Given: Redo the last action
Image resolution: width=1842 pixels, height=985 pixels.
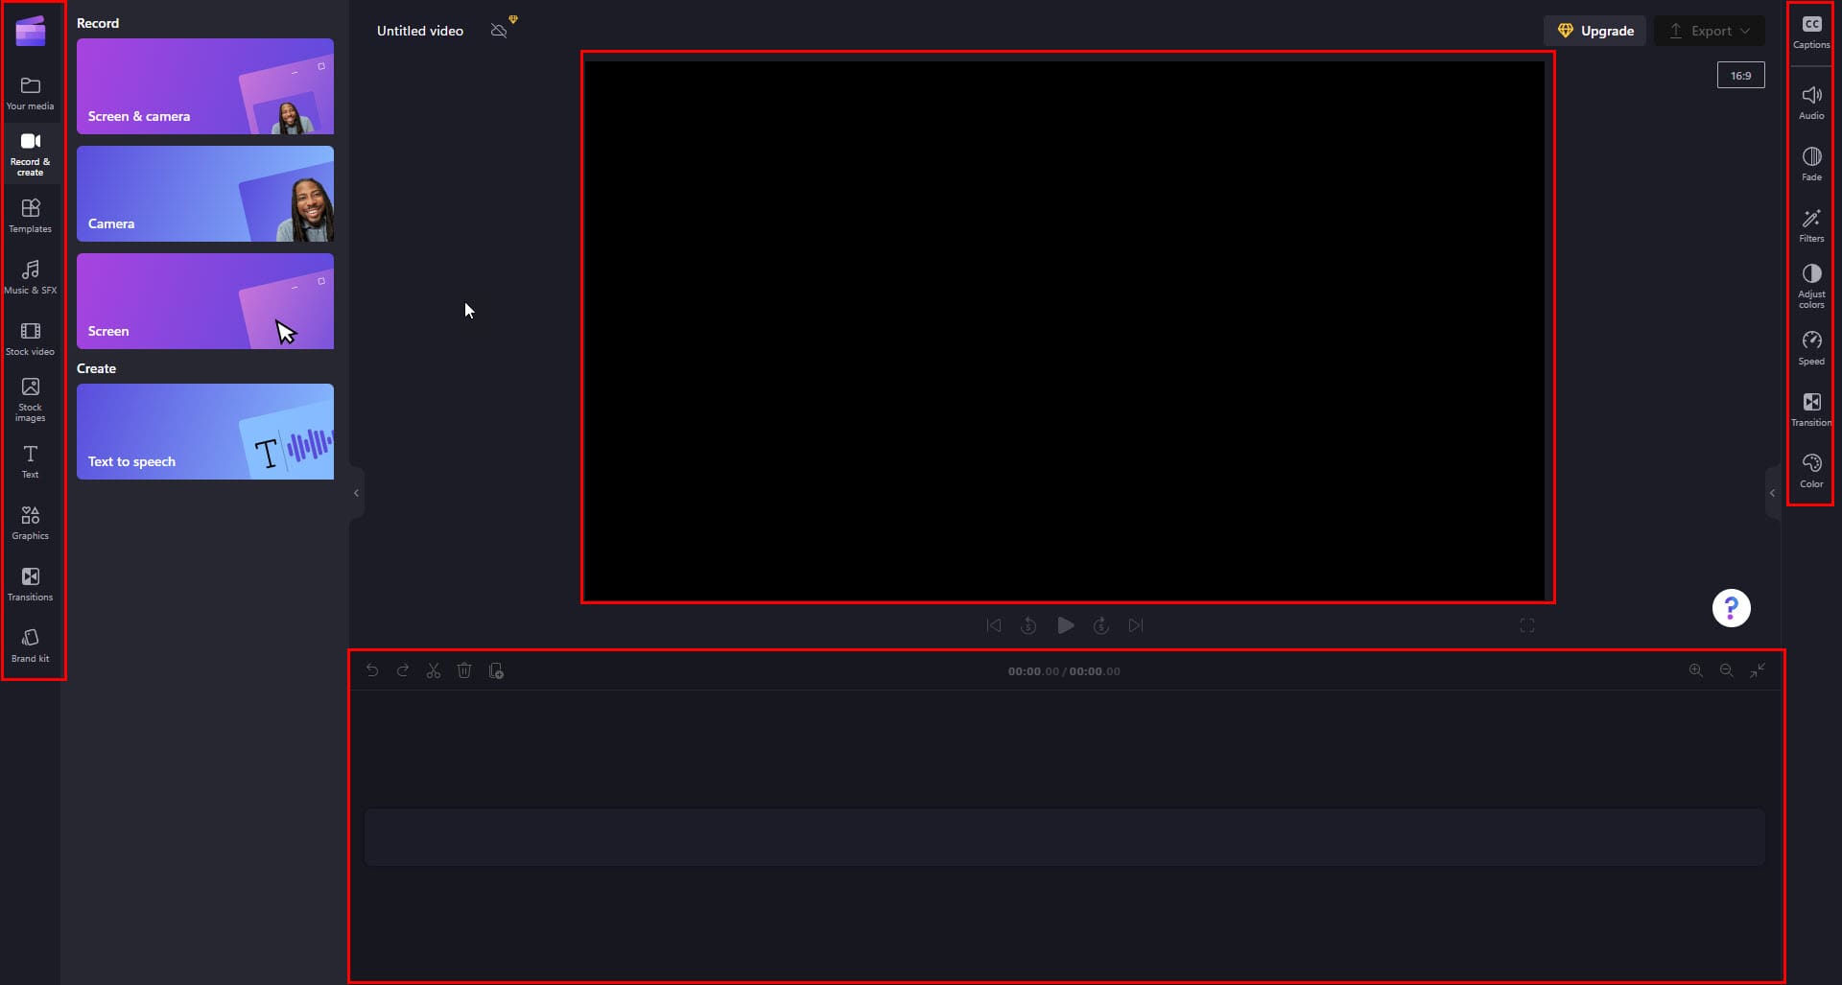Looking at the screenshot, I should (x=403, y=670).
